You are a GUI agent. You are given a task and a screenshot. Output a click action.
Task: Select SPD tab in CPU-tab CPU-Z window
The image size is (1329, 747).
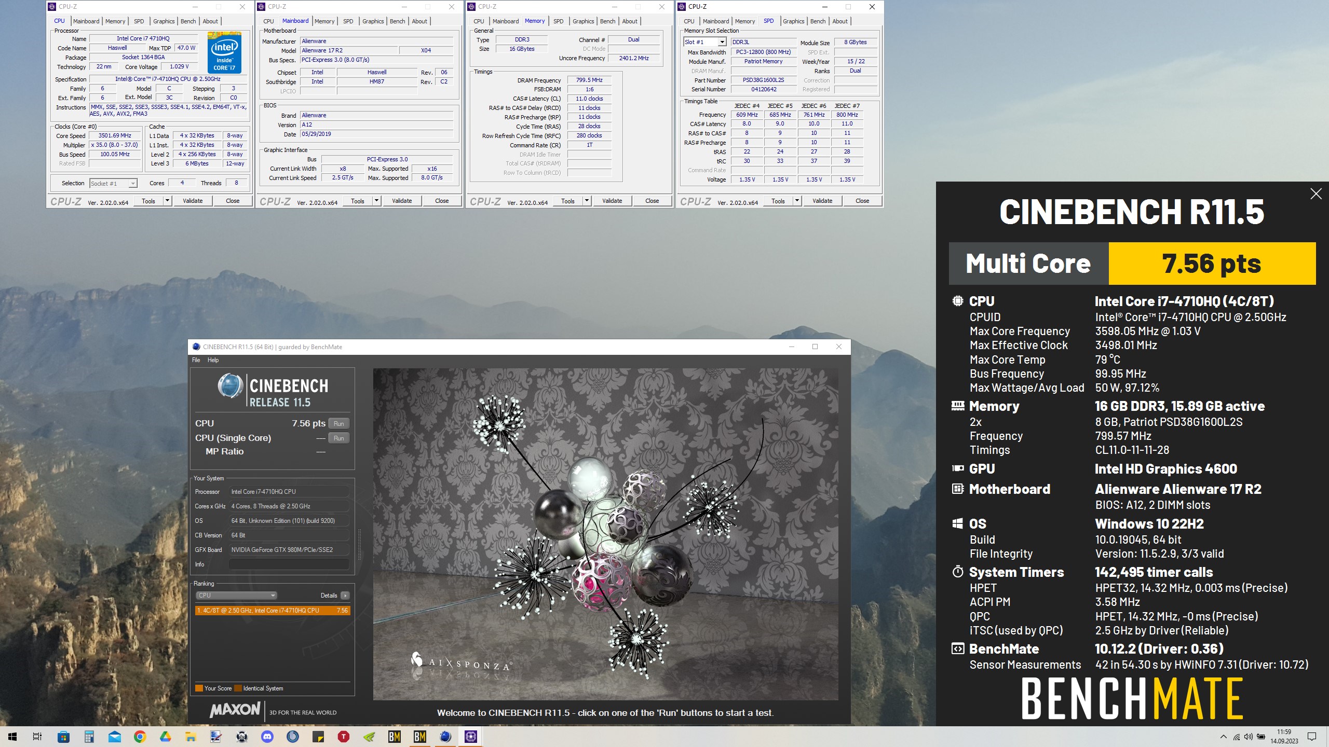tap(139, 21)
